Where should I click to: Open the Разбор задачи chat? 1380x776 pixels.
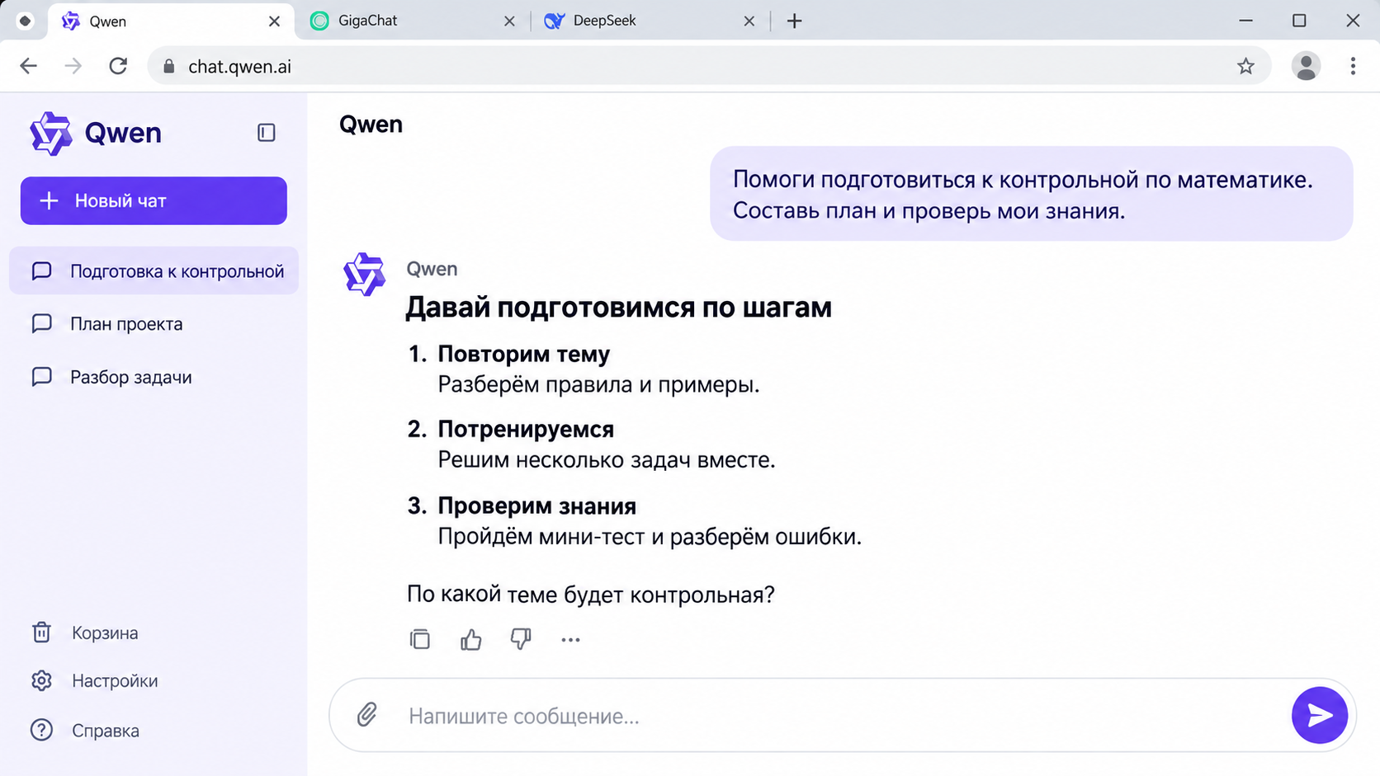154,377
